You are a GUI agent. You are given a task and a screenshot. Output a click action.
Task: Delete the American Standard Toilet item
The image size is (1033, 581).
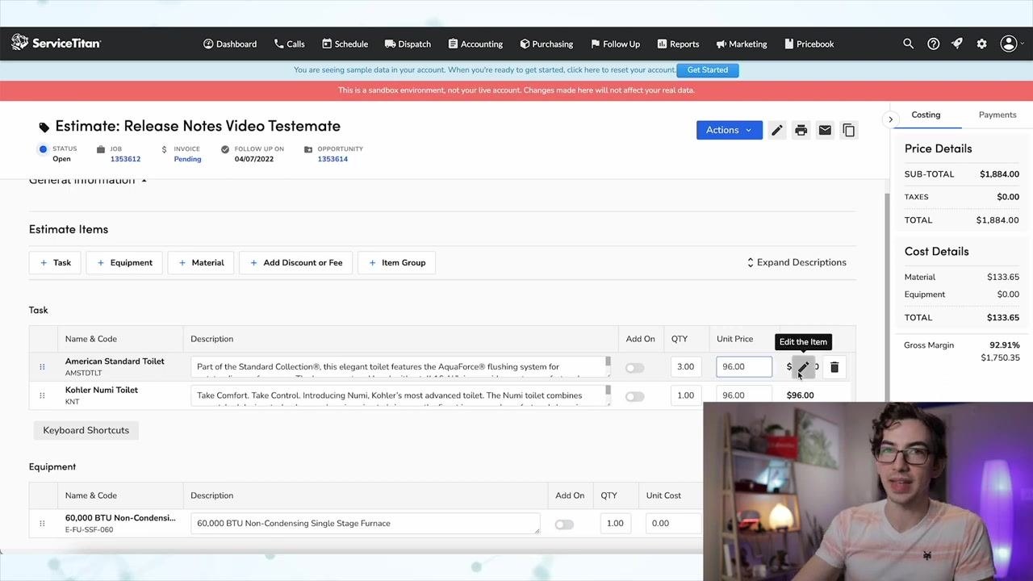pos(834,367)
